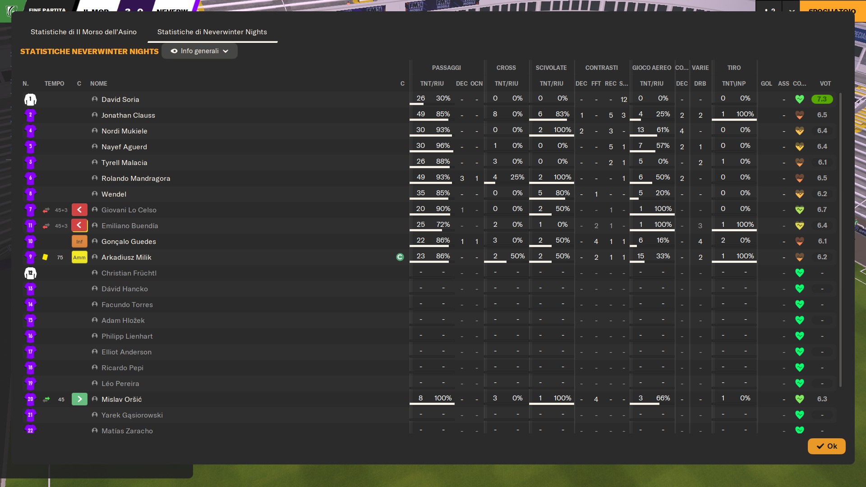This screenshot has width=866, height=487.
Task: Click Lo Celso's substituted-off red arrow icon
Action: [x=79, y=210]
